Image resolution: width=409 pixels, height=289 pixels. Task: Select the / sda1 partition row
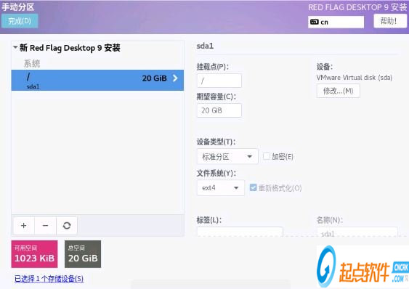tap(97, 80)
